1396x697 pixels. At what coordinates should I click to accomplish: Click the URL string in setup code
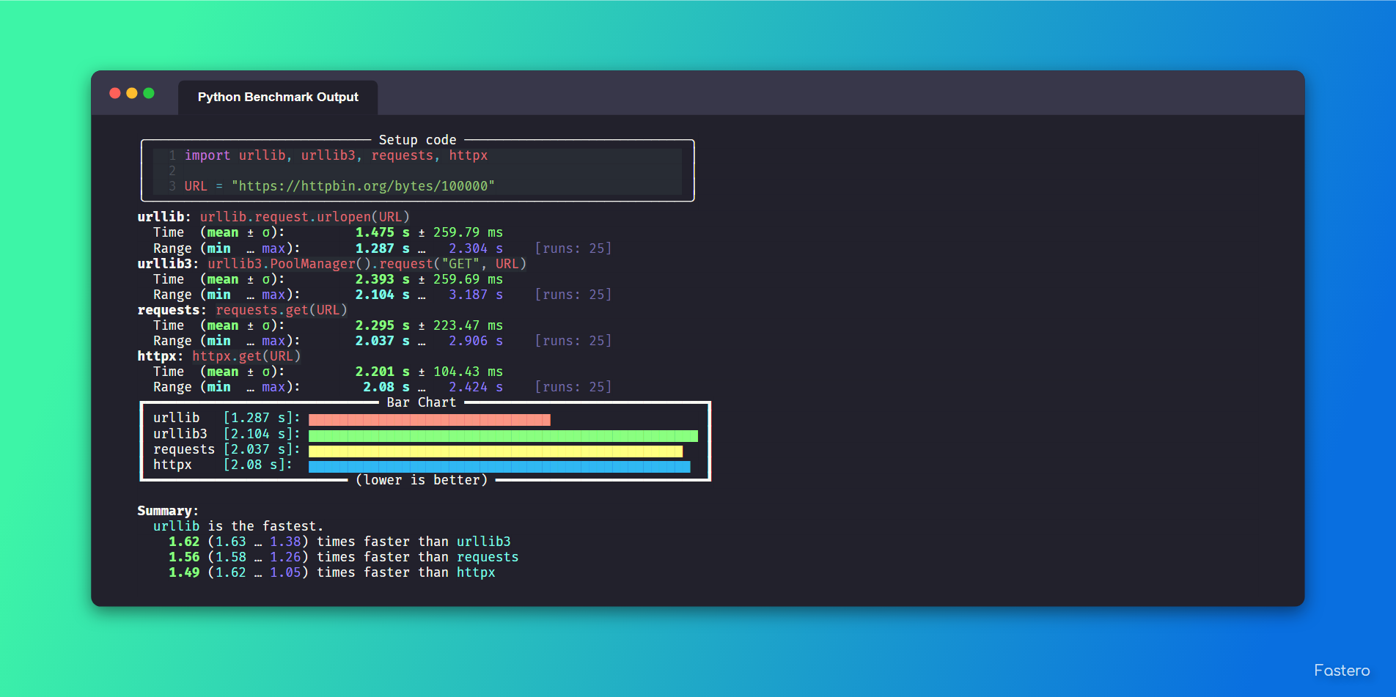coord(363,186)
